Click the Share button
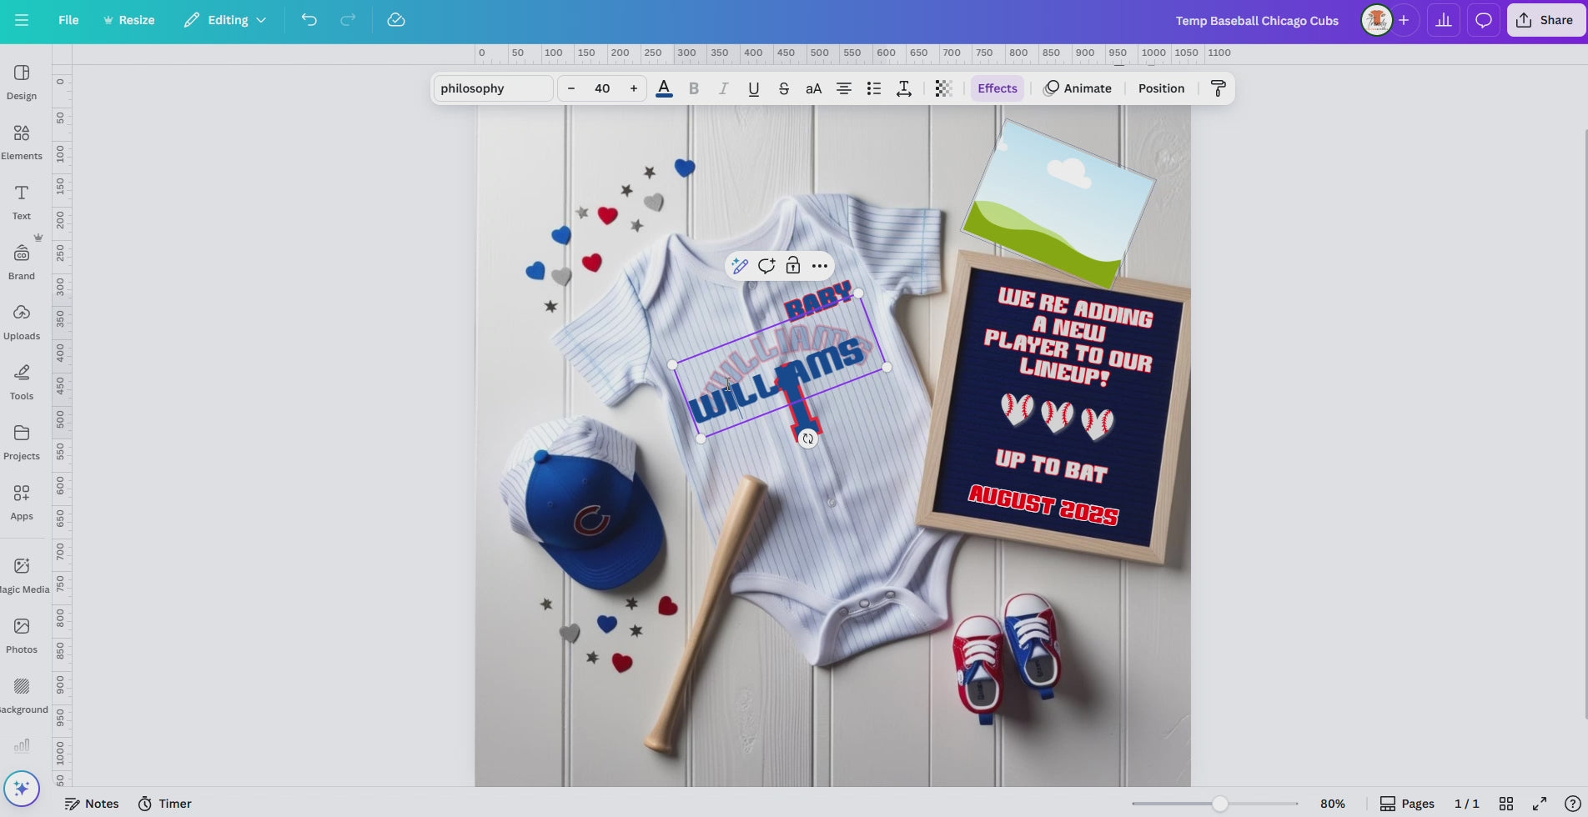 pos(1545,20)
